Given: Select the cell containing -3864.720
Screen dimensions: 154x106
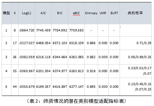Looking at the screenshot, I should tap(26, 30).
